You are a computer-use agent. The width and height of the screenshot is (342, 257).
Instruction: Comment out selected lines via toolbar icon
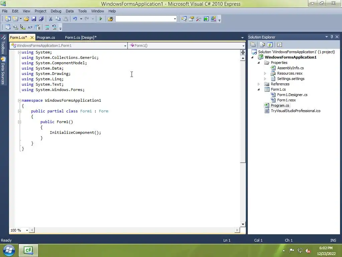(47, 27)
